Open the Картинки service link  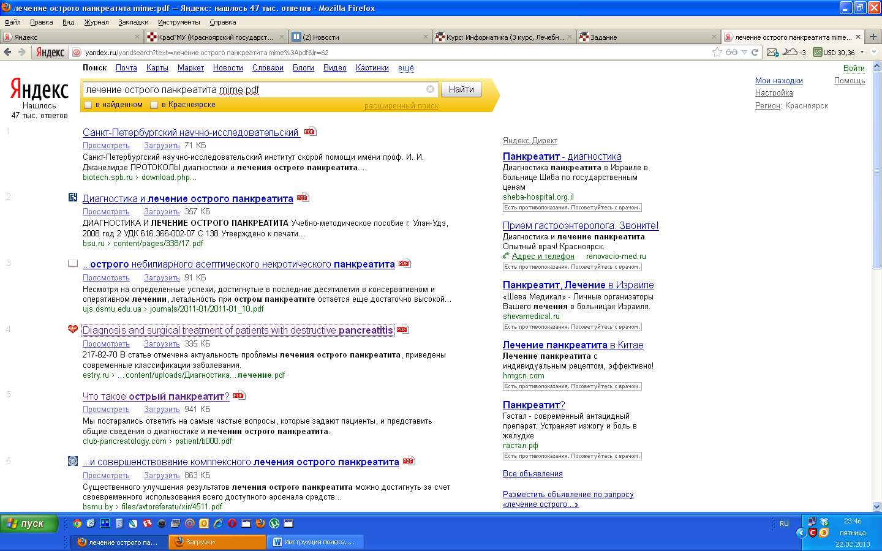(x=372, y=68)
